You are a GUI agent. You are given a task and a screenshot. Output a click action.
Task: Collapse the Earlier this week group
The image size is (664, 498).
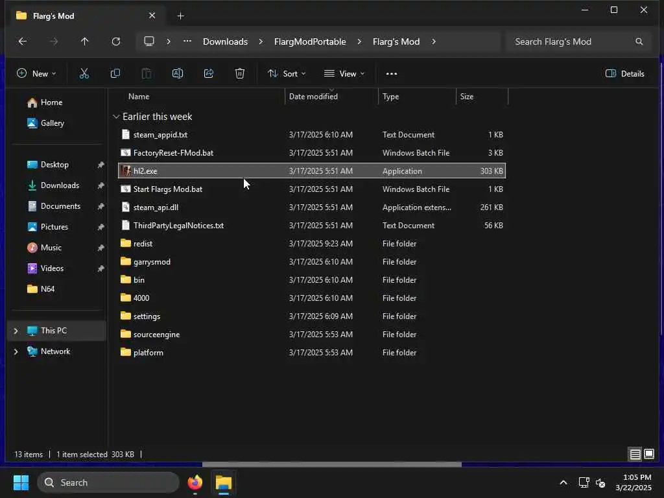[x=116, y=117]
